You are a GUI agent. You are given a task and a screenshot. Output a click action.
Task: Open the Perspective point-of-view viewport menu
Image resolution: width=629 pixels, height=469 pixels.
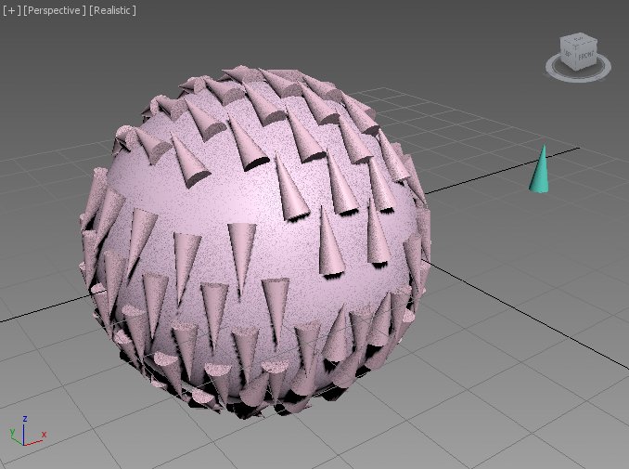pyautogui.click(x=54, y=10)
